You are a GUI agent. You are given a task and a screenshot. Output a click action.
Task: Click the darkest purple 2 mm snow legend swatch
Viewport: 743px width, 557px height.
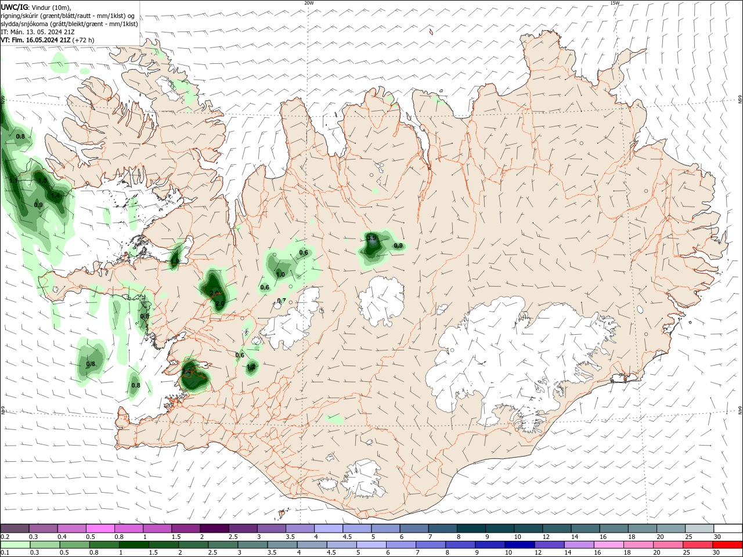[214, 528]
